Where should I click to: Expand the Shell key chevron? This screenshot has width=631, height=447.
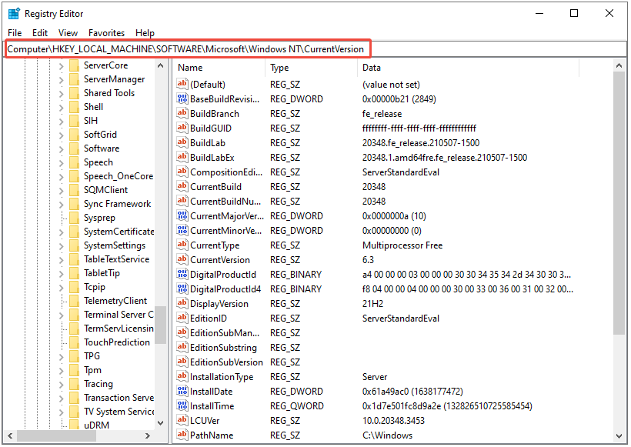62,107
